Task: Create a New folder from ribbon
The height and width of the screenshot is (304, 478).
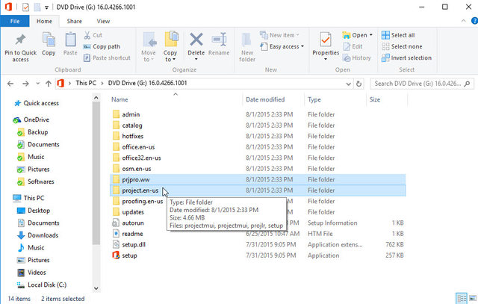Action: [247, 47]
